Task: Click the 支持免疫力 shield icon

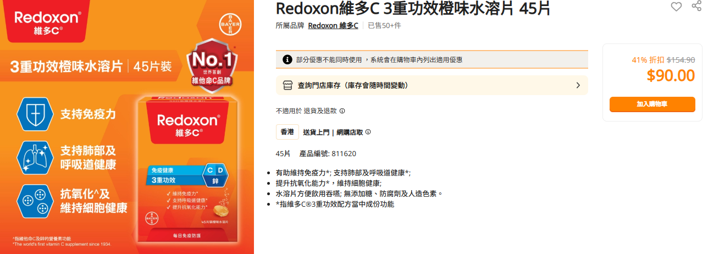Action: pyautogui.click(x=35, y=114)
